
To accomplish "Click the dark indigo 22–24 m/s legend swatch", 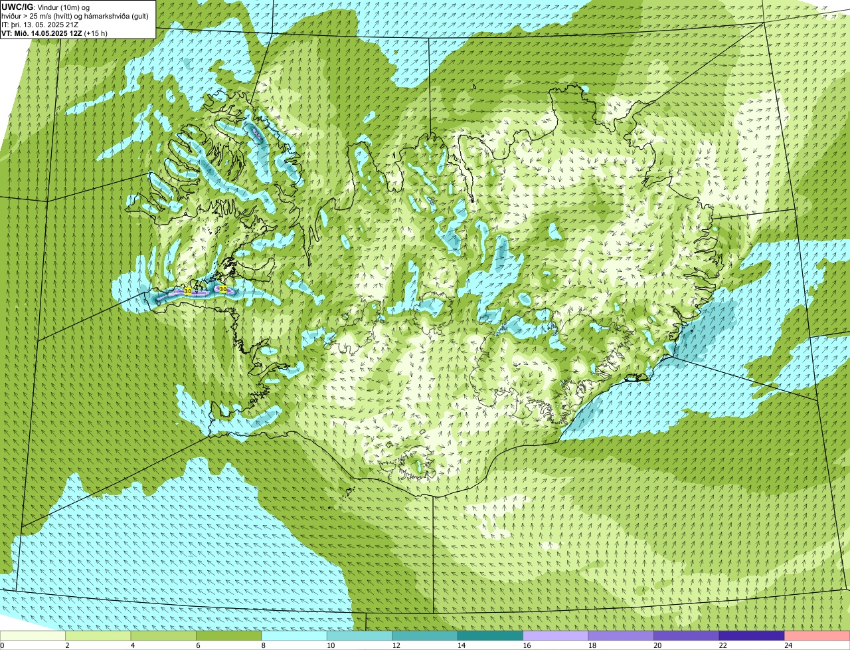I will (x=752, y=635).
